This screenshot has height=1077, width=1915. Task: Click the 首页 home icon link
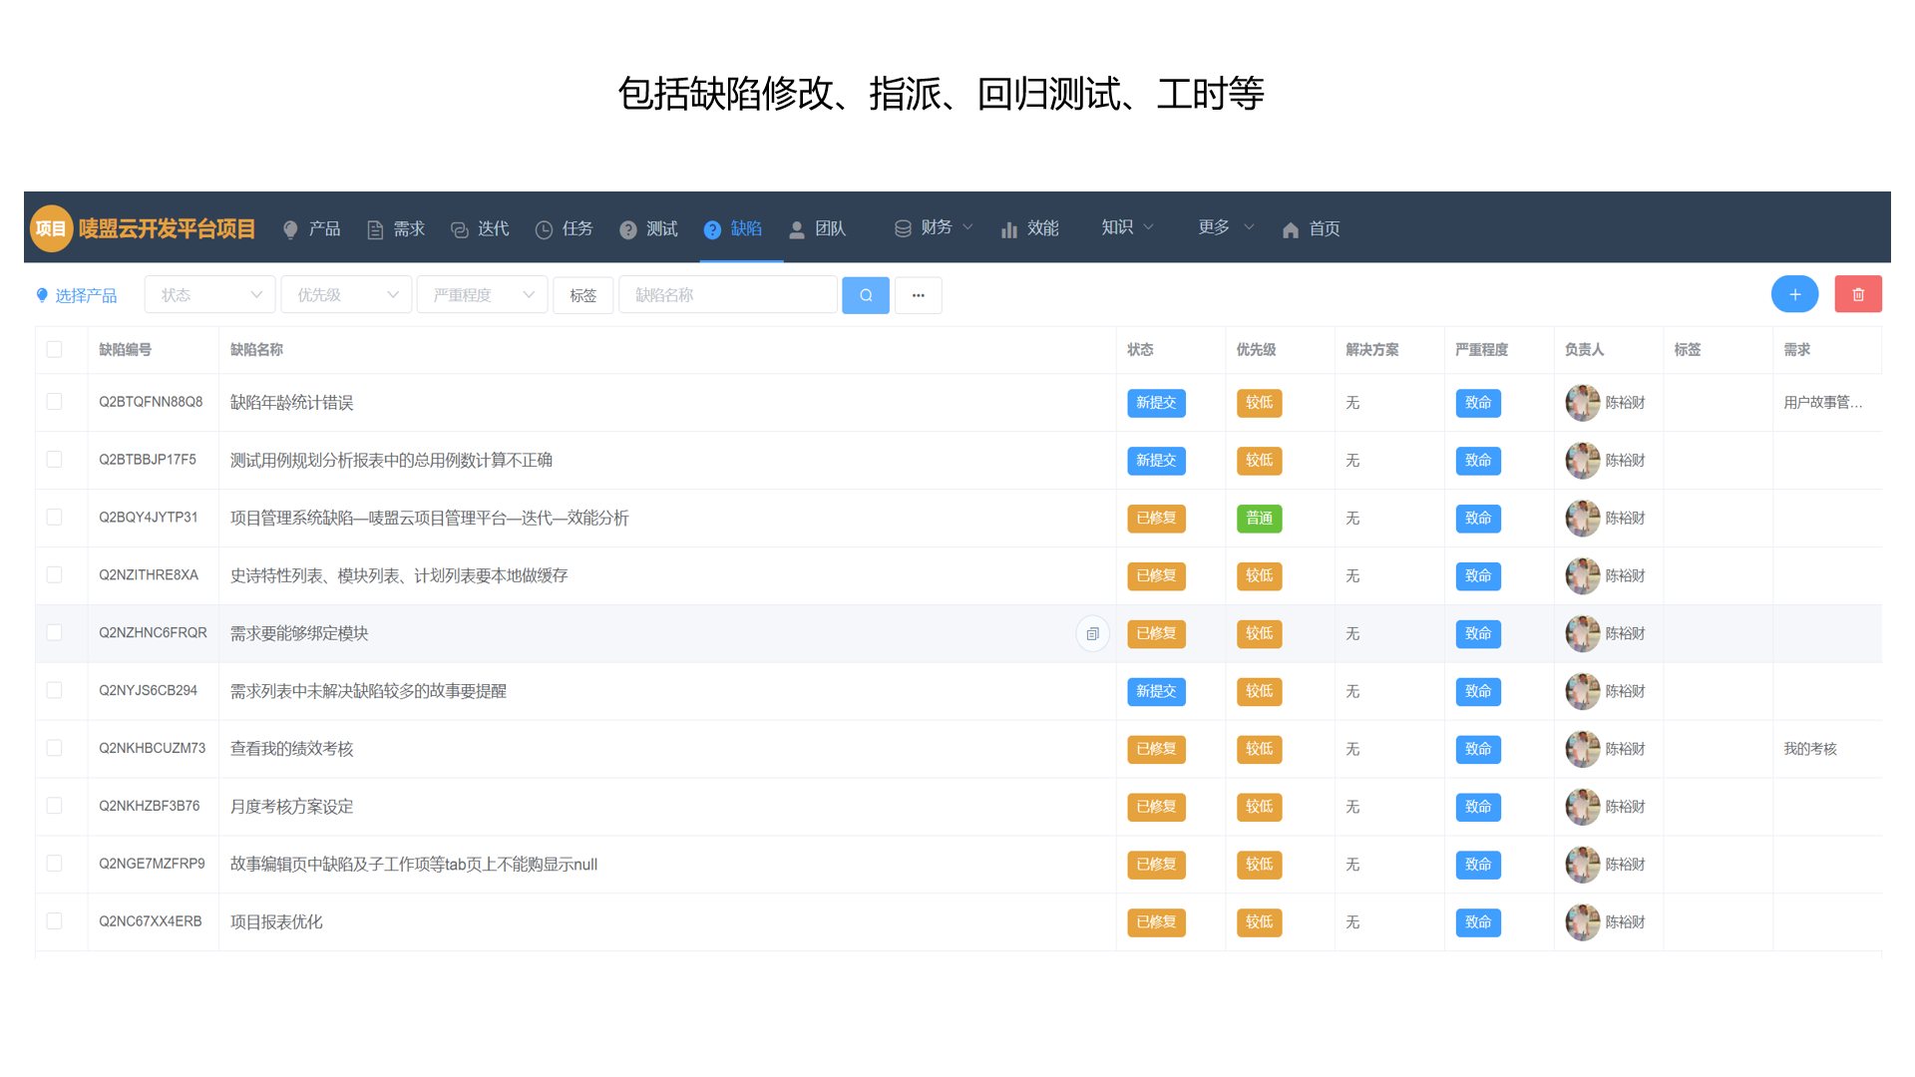[x=1291, y=229]
